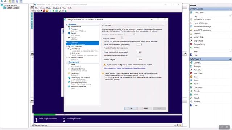
Task: Click Remove Server red X action
Action: pyautogui.click(x=199, y=44)
